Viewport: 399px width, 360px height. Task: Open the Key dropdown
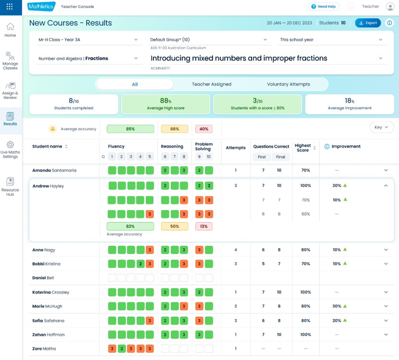381,127
